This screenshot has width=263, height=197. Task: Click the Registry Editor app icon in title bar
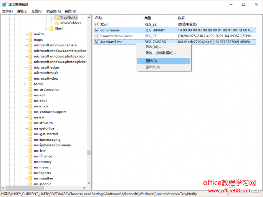pyautogui.click(x=4, y=4)
